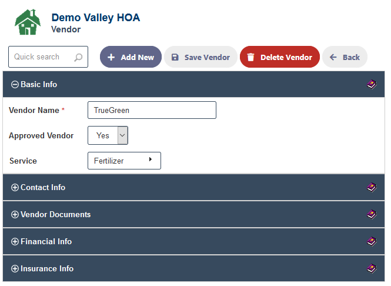The height and width of the screenshot is (286, 391).
Task: Click the Add New button
Action: (131, 57)
